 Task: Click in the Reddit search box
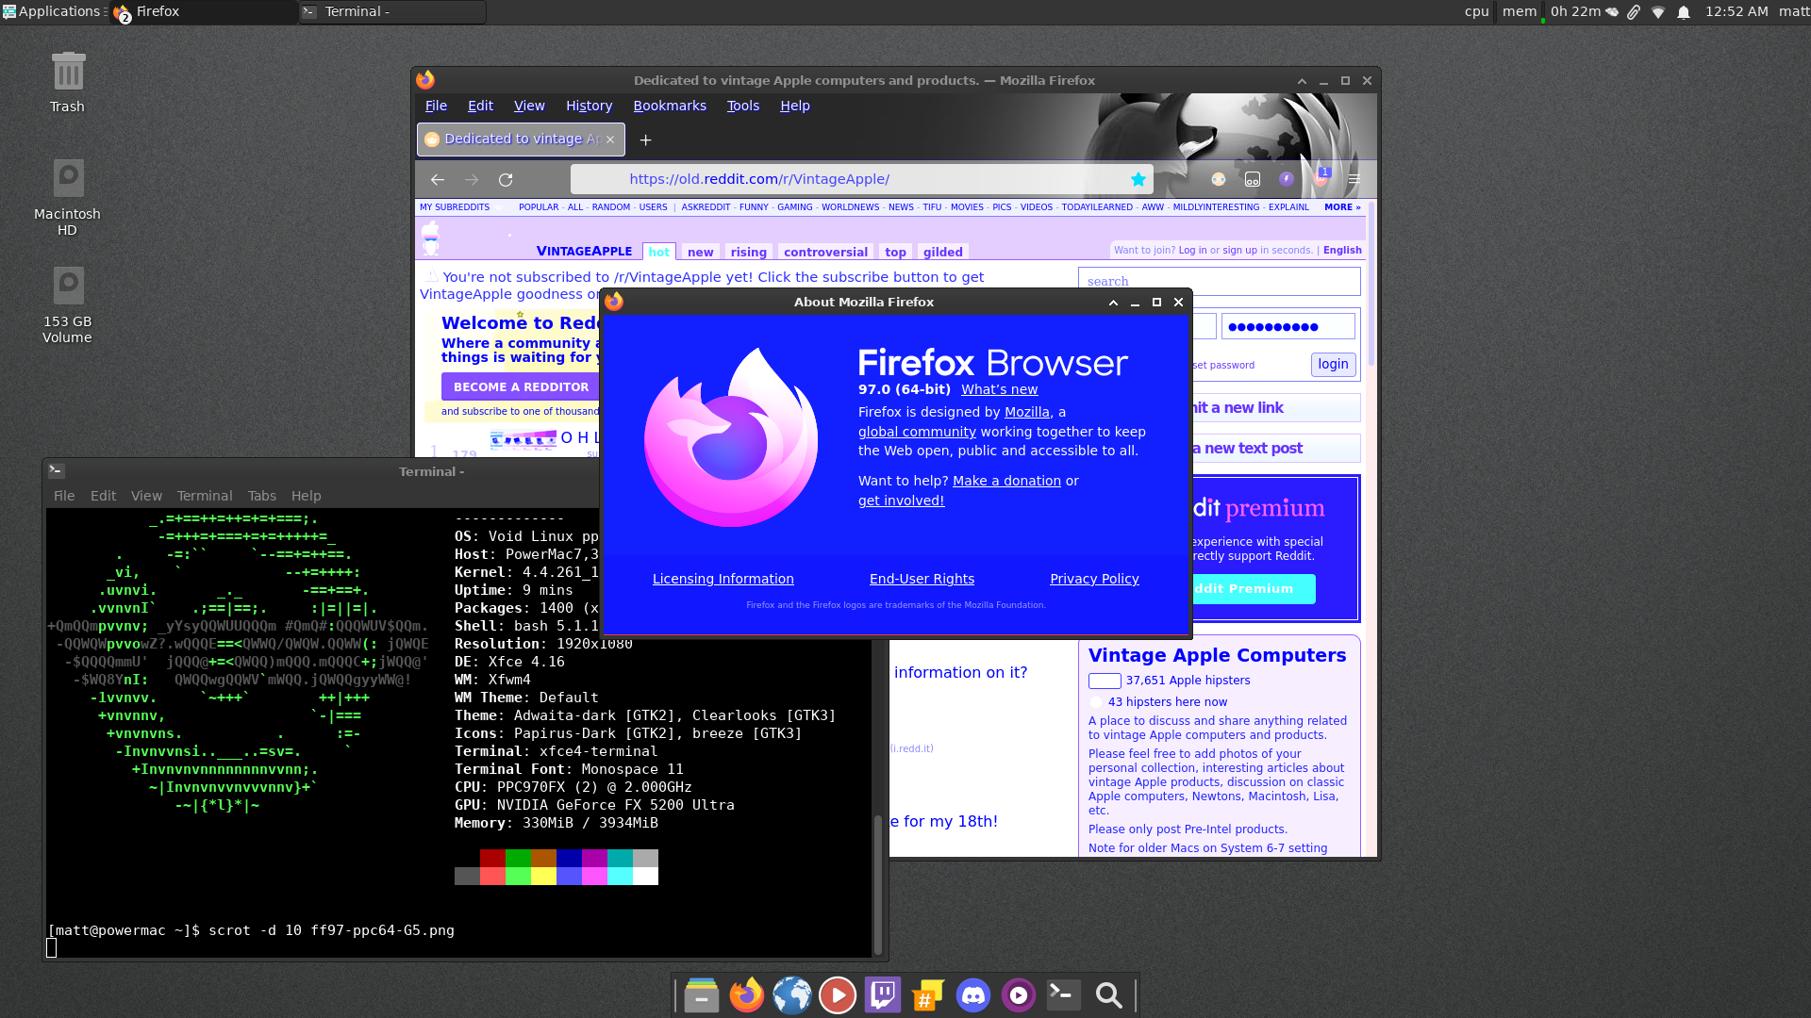point(1219,281)
